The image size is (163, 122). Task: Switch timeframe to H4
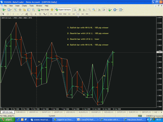point(74,14)
